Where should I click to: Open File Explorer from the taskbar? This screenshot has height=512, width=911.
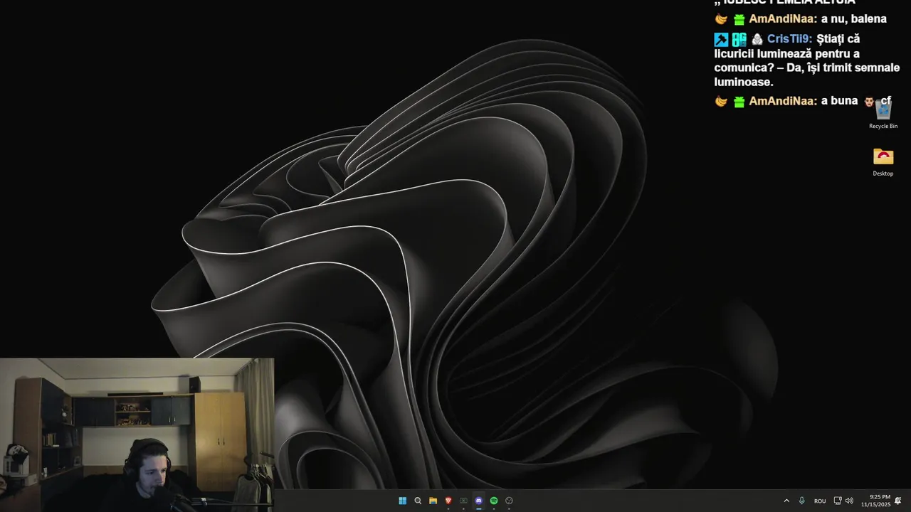coord(433,501)
